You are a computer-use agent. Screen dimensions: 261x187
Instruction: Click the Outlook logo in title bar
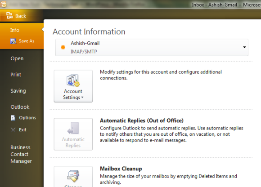pyautogui.click(x=3, y=4)
